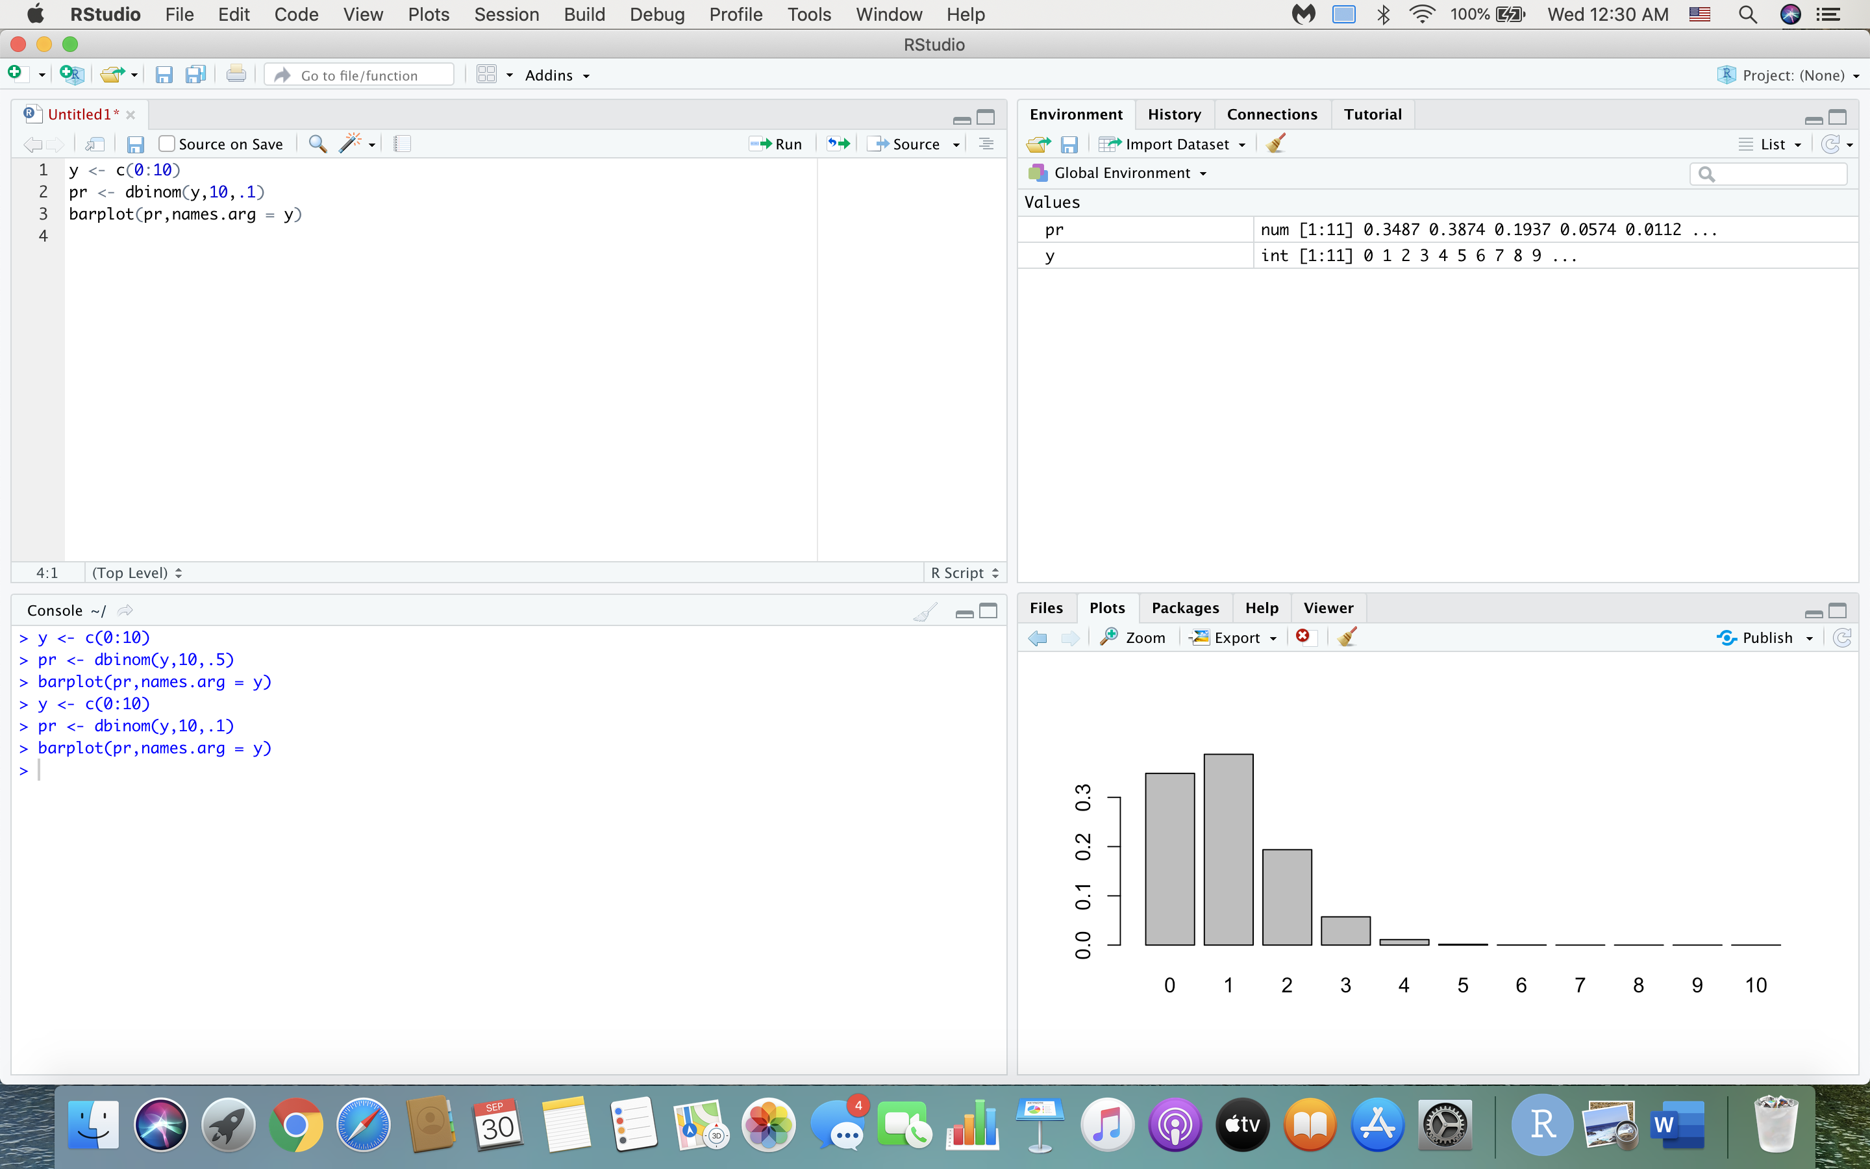The image size is (1870, 1169).
Task: Click the Go to file/function field
Action: [359, 75]
